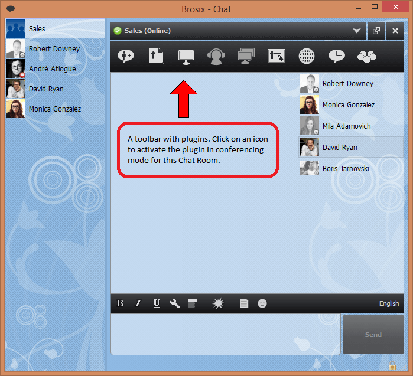413x376 pixels.
Task: Select David Ryan in participants list
Action: [x=352, y=147]
